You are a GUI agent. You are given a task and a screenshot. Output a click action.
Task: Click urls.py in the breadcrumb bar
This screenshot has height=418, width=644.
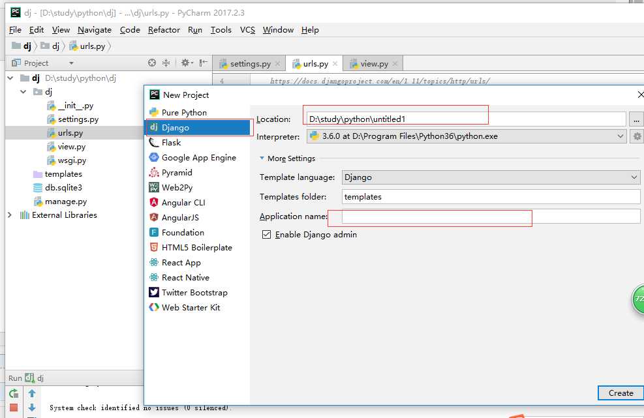tap(88, 46)
